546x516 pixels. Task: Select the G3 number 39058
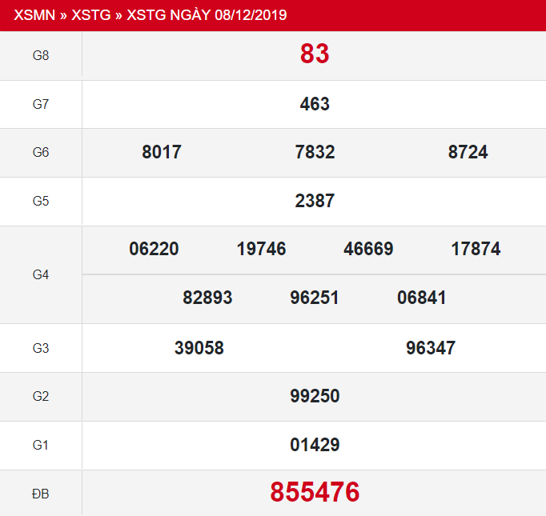pos(199,347)
